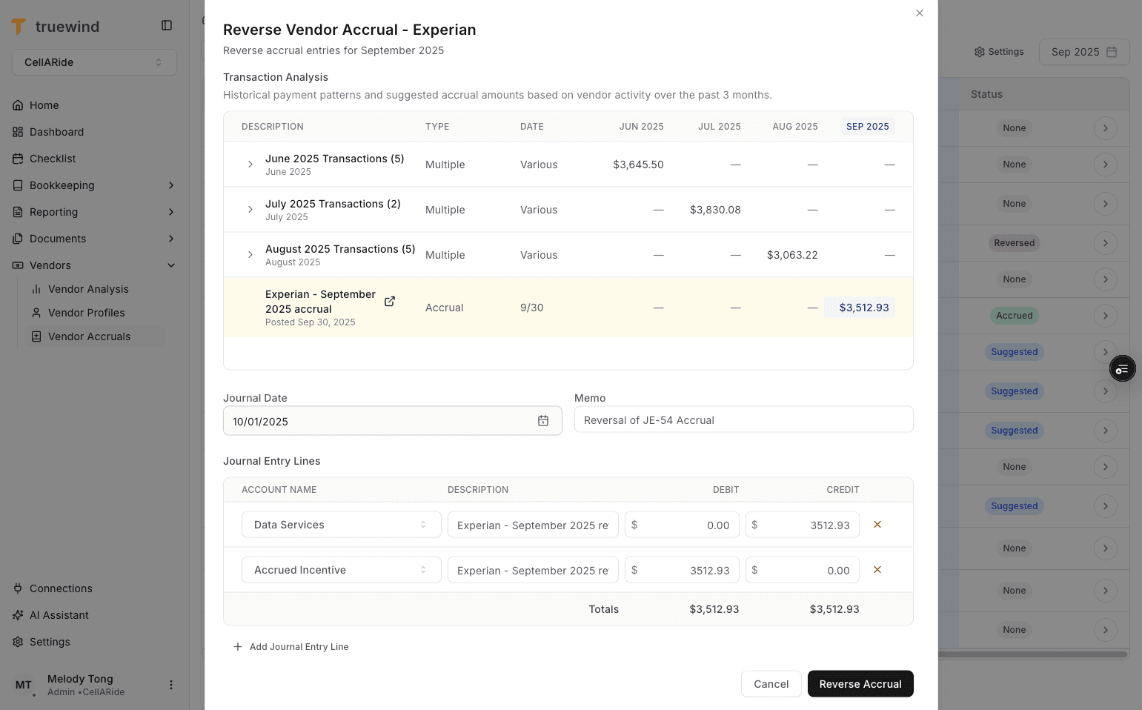The image size is (1142, 710).
Task: Click the Cancel button
Action: tap(771, 684)
